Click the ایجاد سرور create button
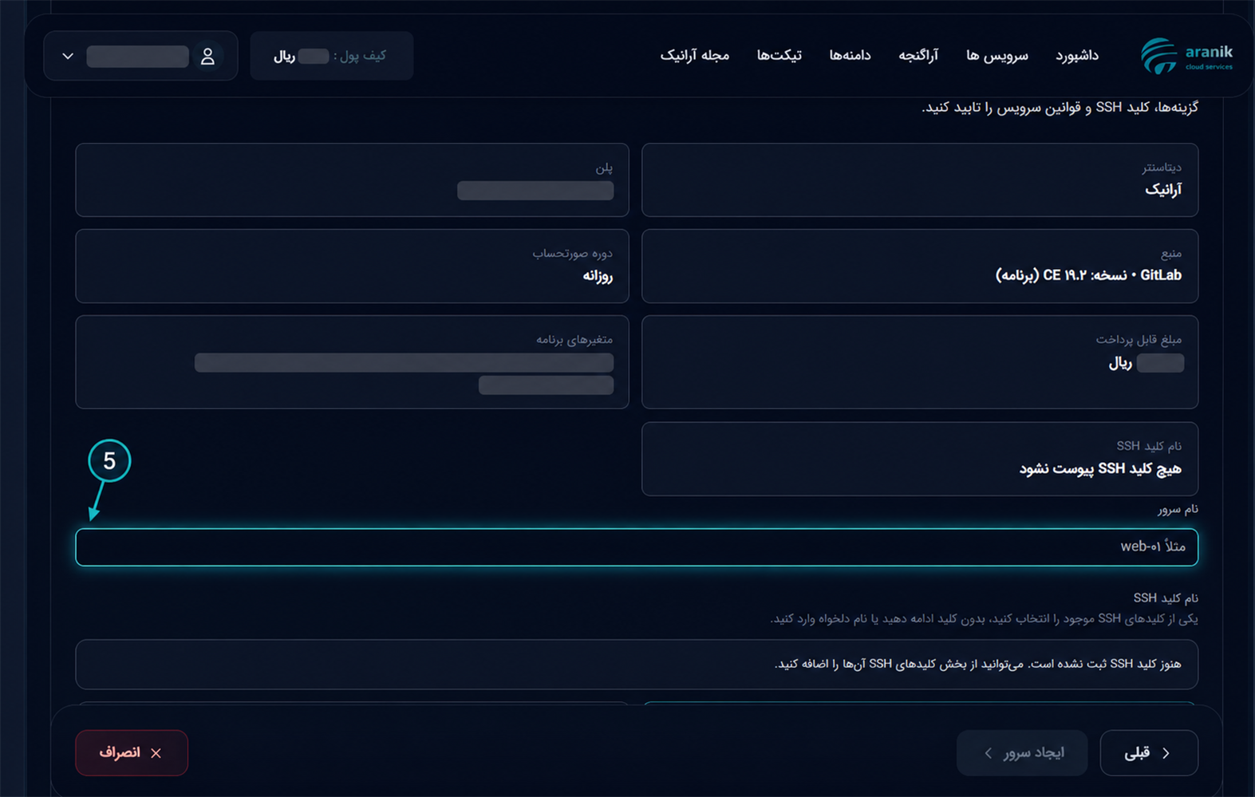Viewport: 1255px width, 797px height. (1022, 752)
